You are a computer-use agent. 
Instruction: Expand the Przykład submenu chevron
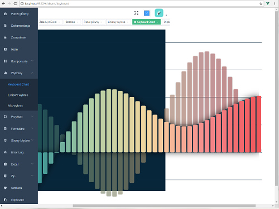click(32, 116)
